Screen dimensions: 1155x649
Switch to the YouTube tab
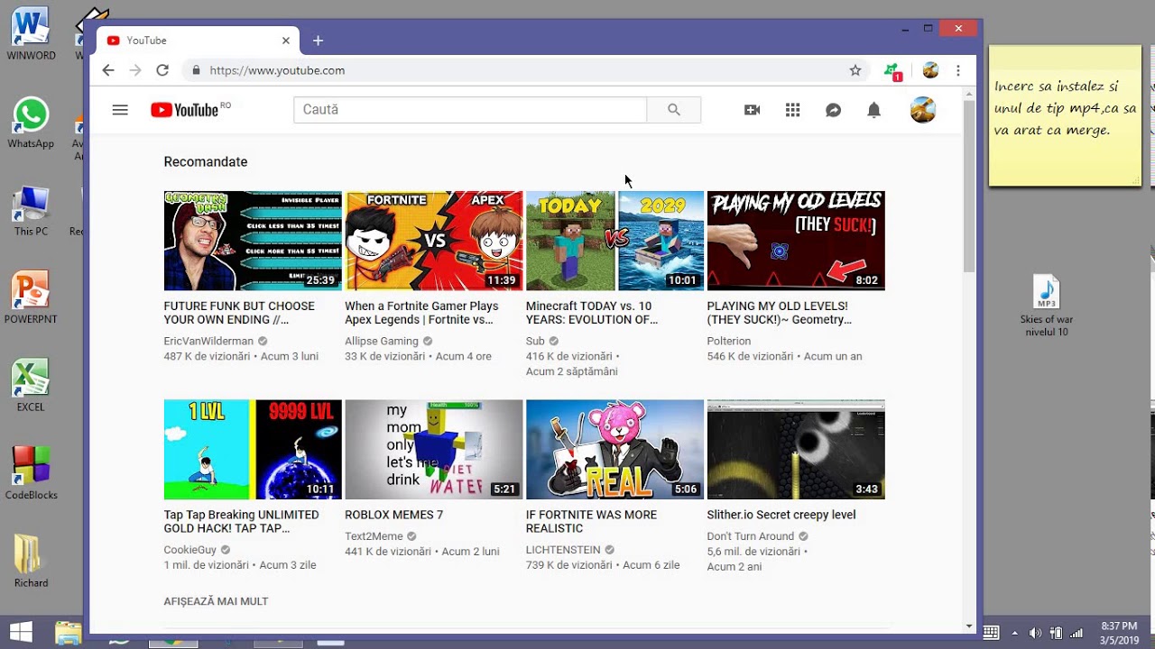click(x=199, y=41)
